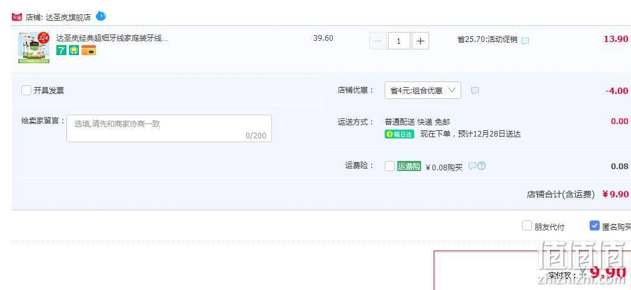
Task: Click the shipping insurance comment bubble icon
Action: 472,166
